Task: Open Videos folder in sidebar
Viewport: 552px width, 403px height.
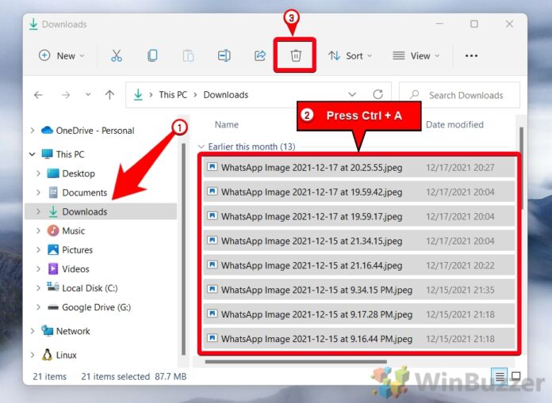Action: click(x=75, y=269)
